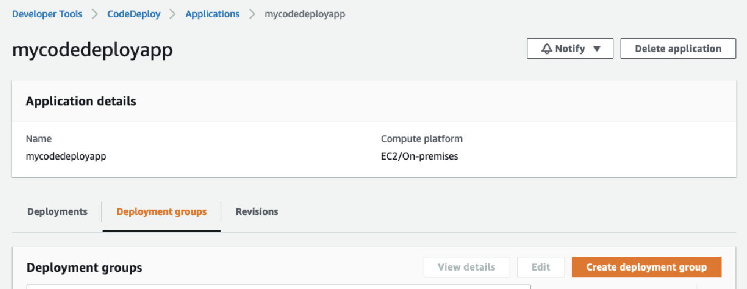Go to CodeDeploy breadcrumb link

point(134,14)
